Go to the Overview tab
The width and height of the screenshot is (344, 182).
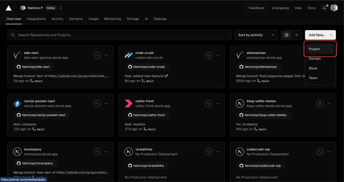click(14, 19)
